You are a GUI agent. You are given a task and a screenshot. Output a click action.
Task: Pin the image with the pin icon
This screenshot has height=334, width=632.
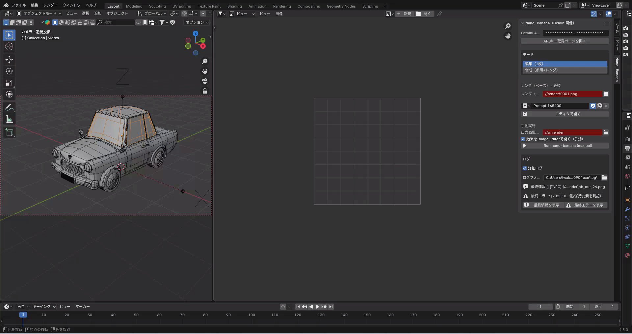pos(439,14)
